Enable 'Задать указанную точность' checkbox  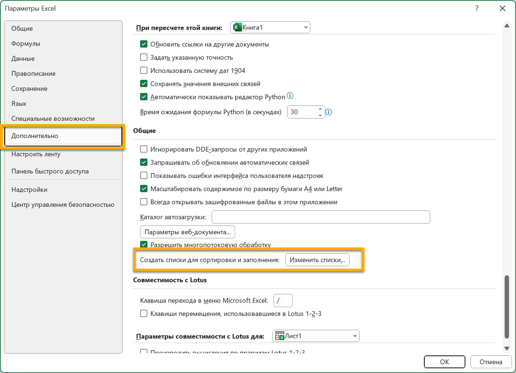144,57
